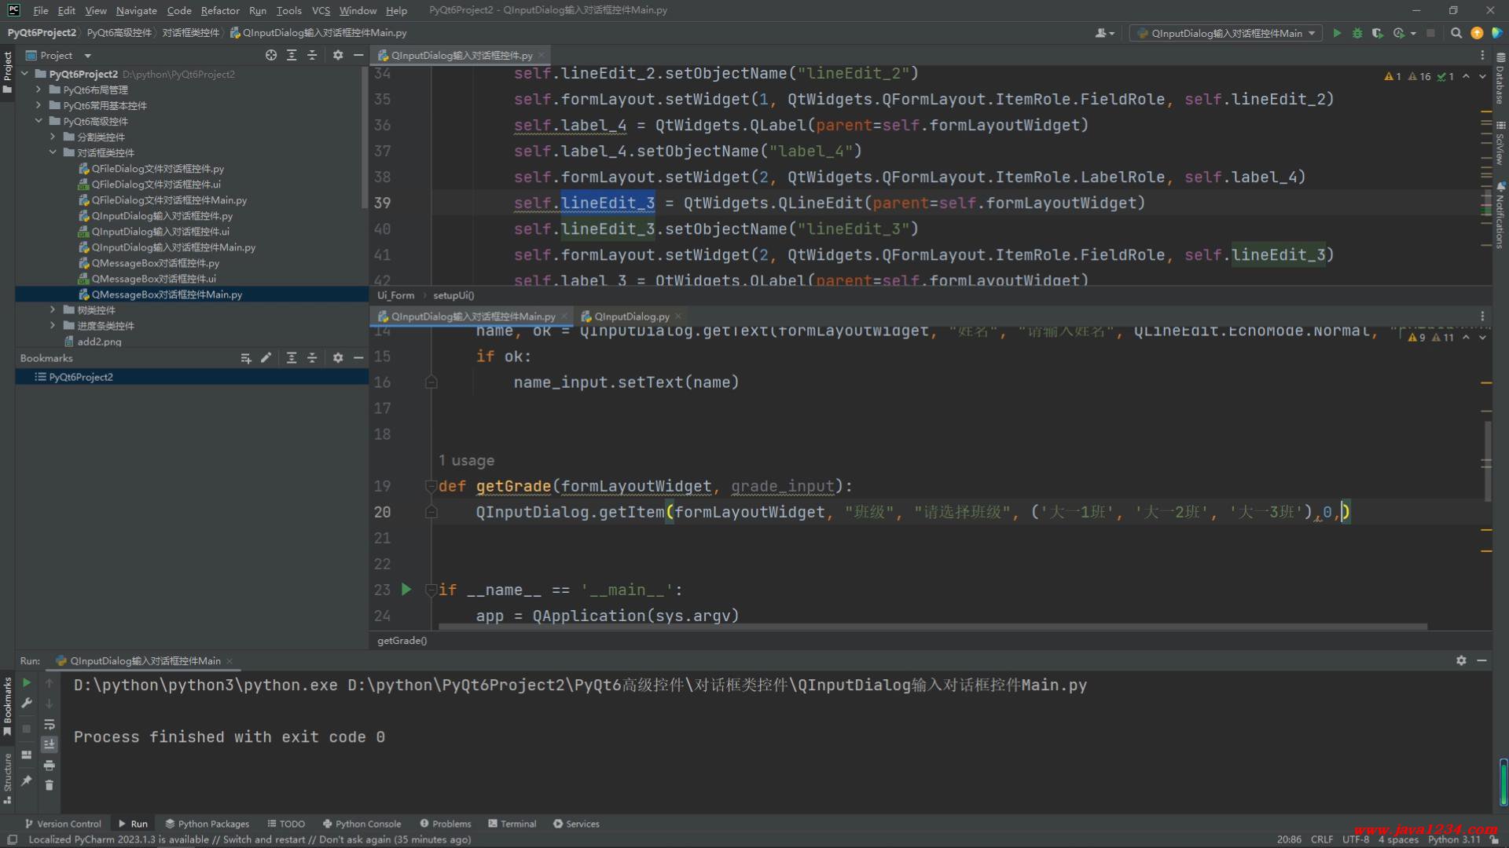Click run gutter arrow at line 23
This screenshot has height=848, width=1509.
pyautogui.click(x=406, y=589)
